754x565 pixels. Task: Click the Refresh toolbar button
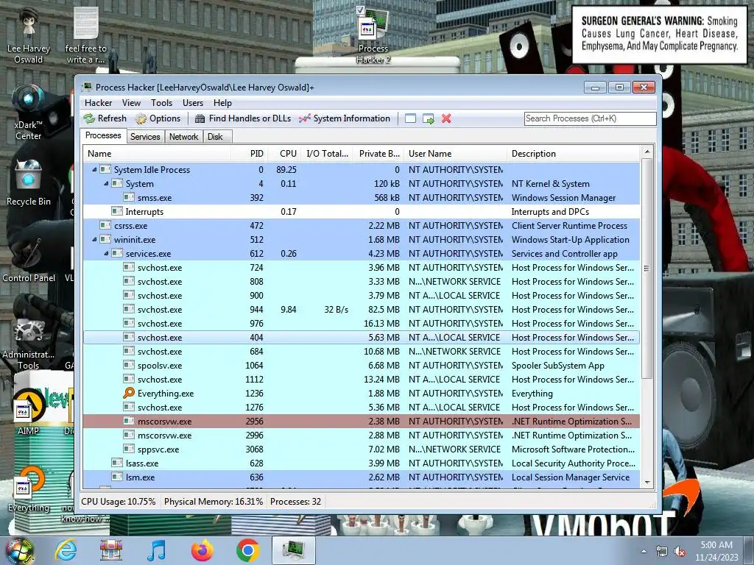pyautogui.click(x=105, y=118)
